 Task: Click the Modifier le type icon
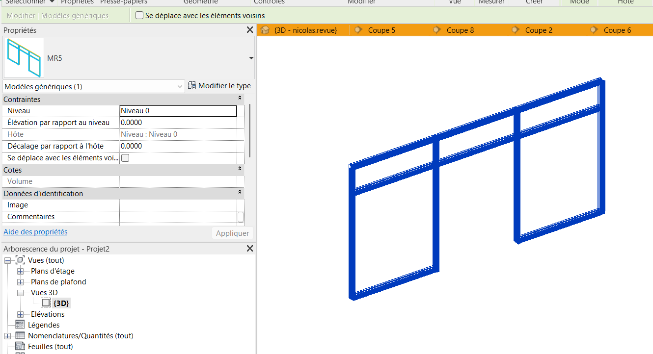(192, 86)
